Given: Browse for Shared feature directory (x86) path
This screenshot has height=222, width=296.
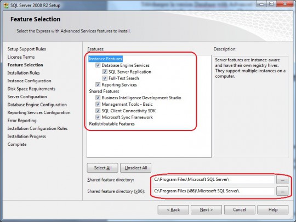Looking at the screenshot, I should pyautogui.click(x=282, y=191).
